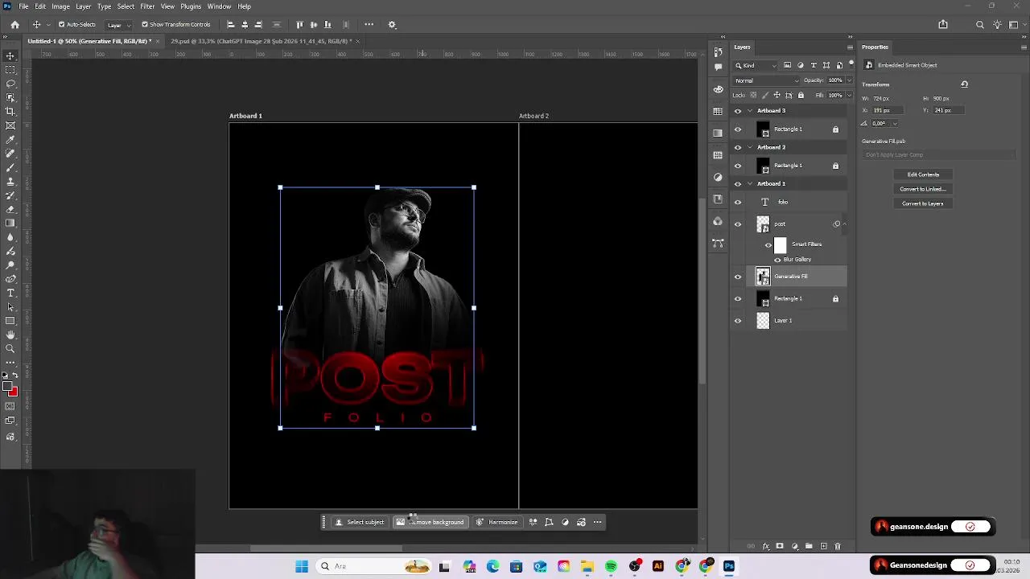Select the Hand tool
Screen dimensions: 1030x579
10,335
